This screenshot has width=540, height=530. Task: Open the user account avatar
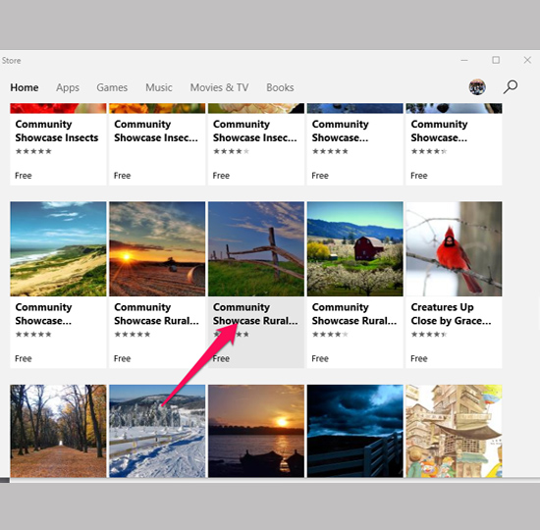click(x=477, y=86)
